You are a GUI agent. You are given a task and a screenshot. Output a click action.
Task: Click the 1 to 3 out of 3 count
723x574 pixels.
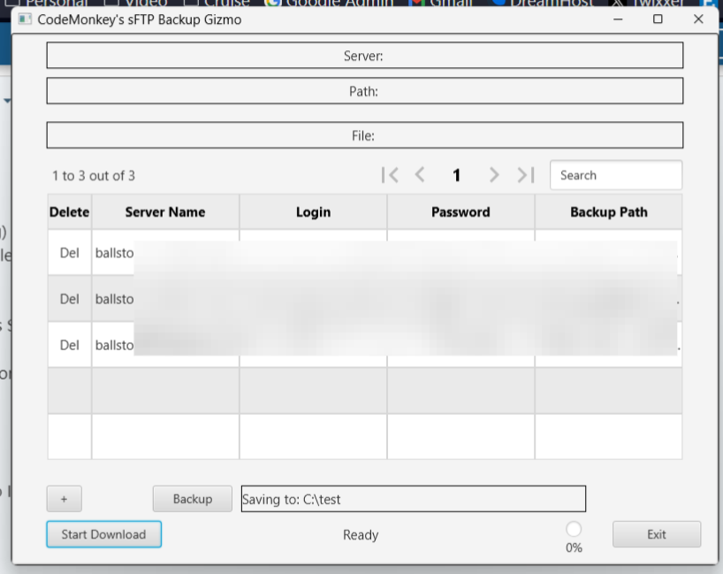[94, 175]
